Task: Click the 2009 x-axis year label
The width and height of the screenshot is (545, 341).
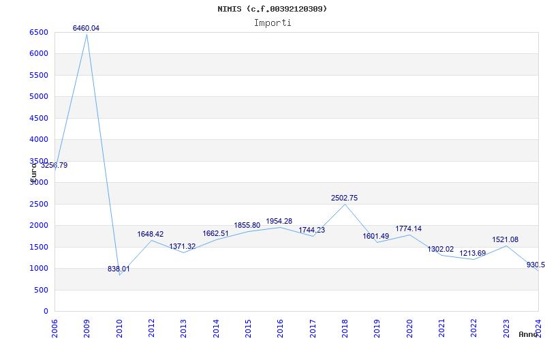Action: pyautogui.click(x=87, y=329)
